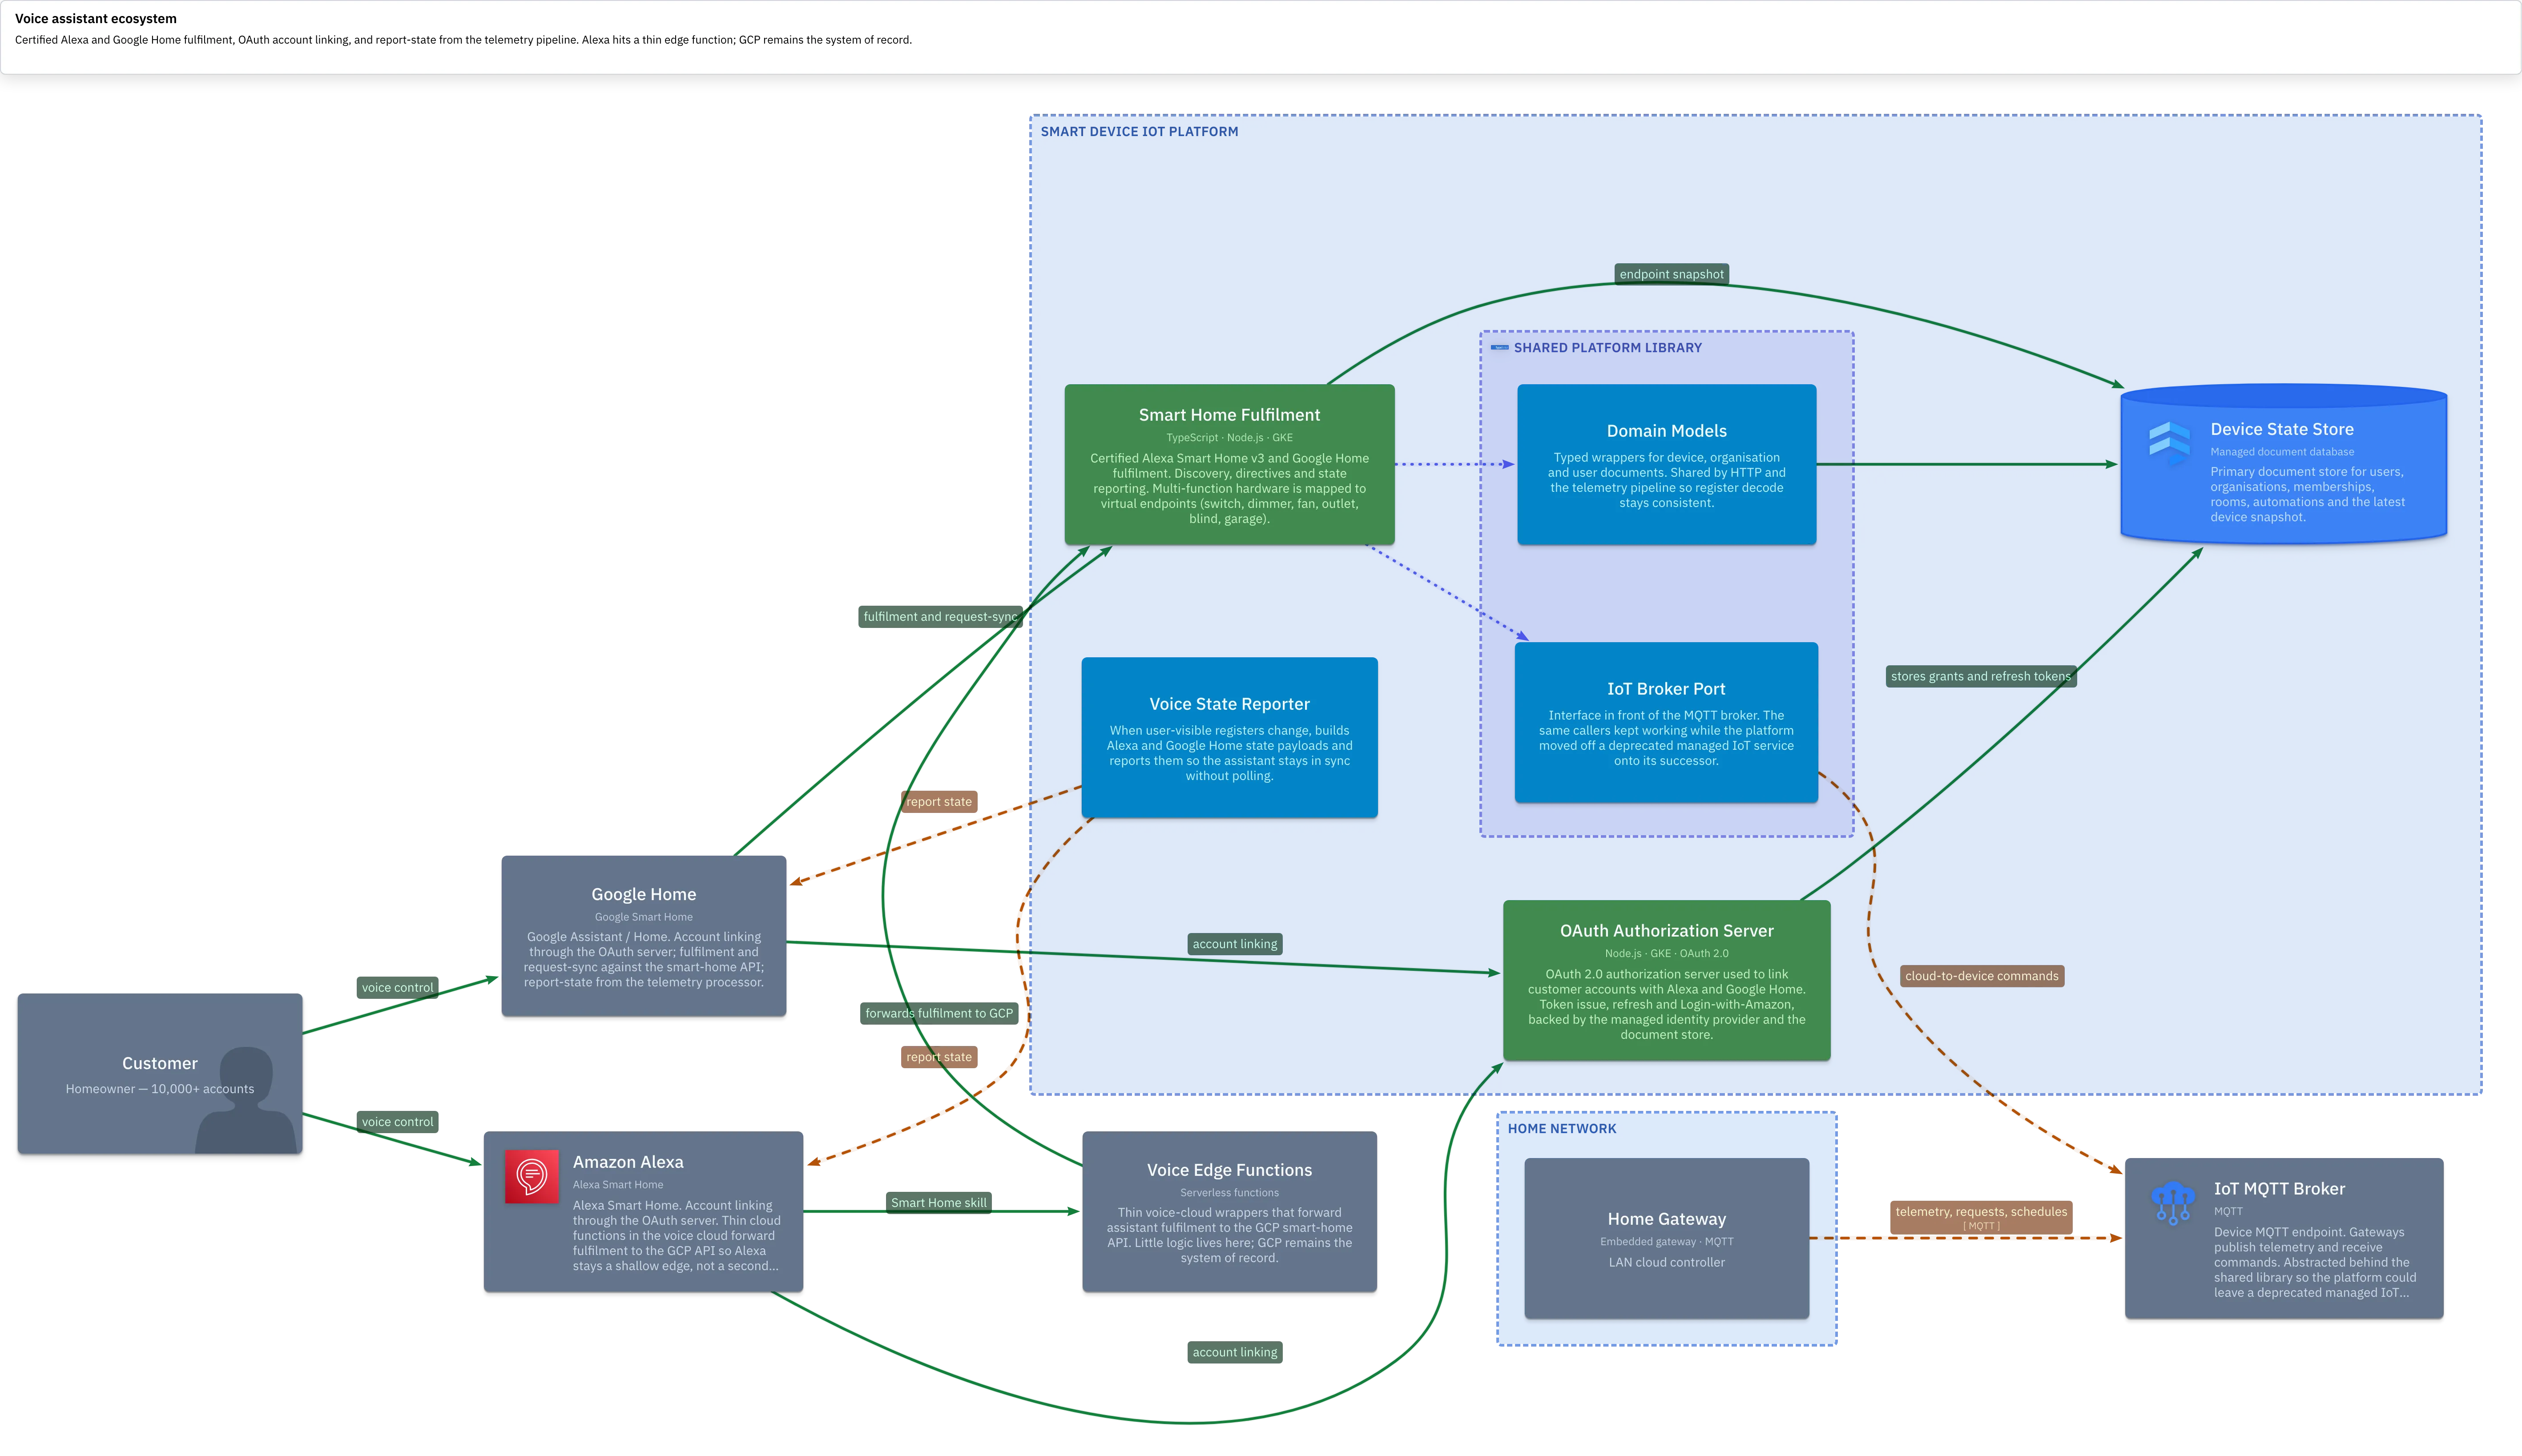The image size is (2522, 1456).
Task: Select the Google Home node
Action: (x=644, y=936)
